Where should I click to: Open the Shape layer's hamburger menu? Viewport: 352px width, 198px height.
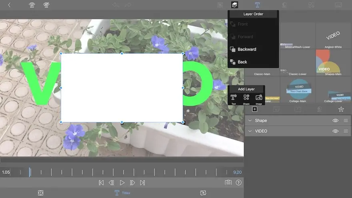click(346, 121)
